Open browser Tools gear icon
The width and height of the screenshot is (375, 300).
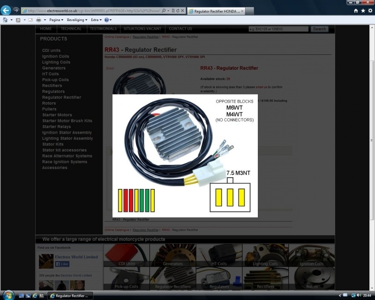(x=370, y=11)
